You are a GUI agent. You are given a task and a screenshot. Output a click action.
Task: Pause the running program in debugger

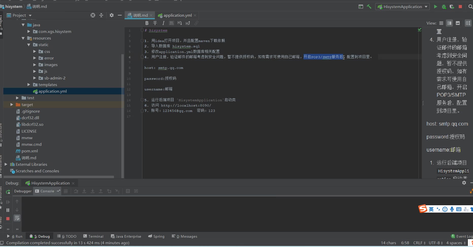click(8, 210)
